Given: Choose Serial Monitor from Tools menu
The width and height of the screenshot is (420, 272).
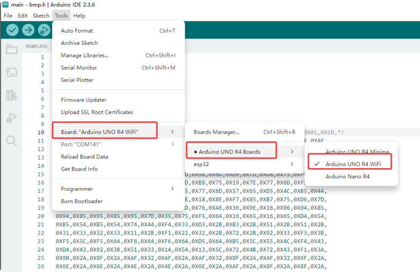Looking at the screenshot, I should (x=79, y=68).
